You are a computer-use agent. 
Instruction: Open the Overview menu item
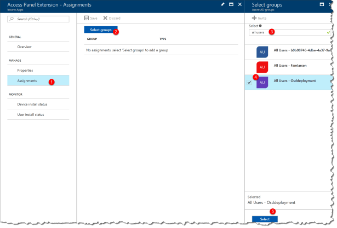(x=38, y=47)
